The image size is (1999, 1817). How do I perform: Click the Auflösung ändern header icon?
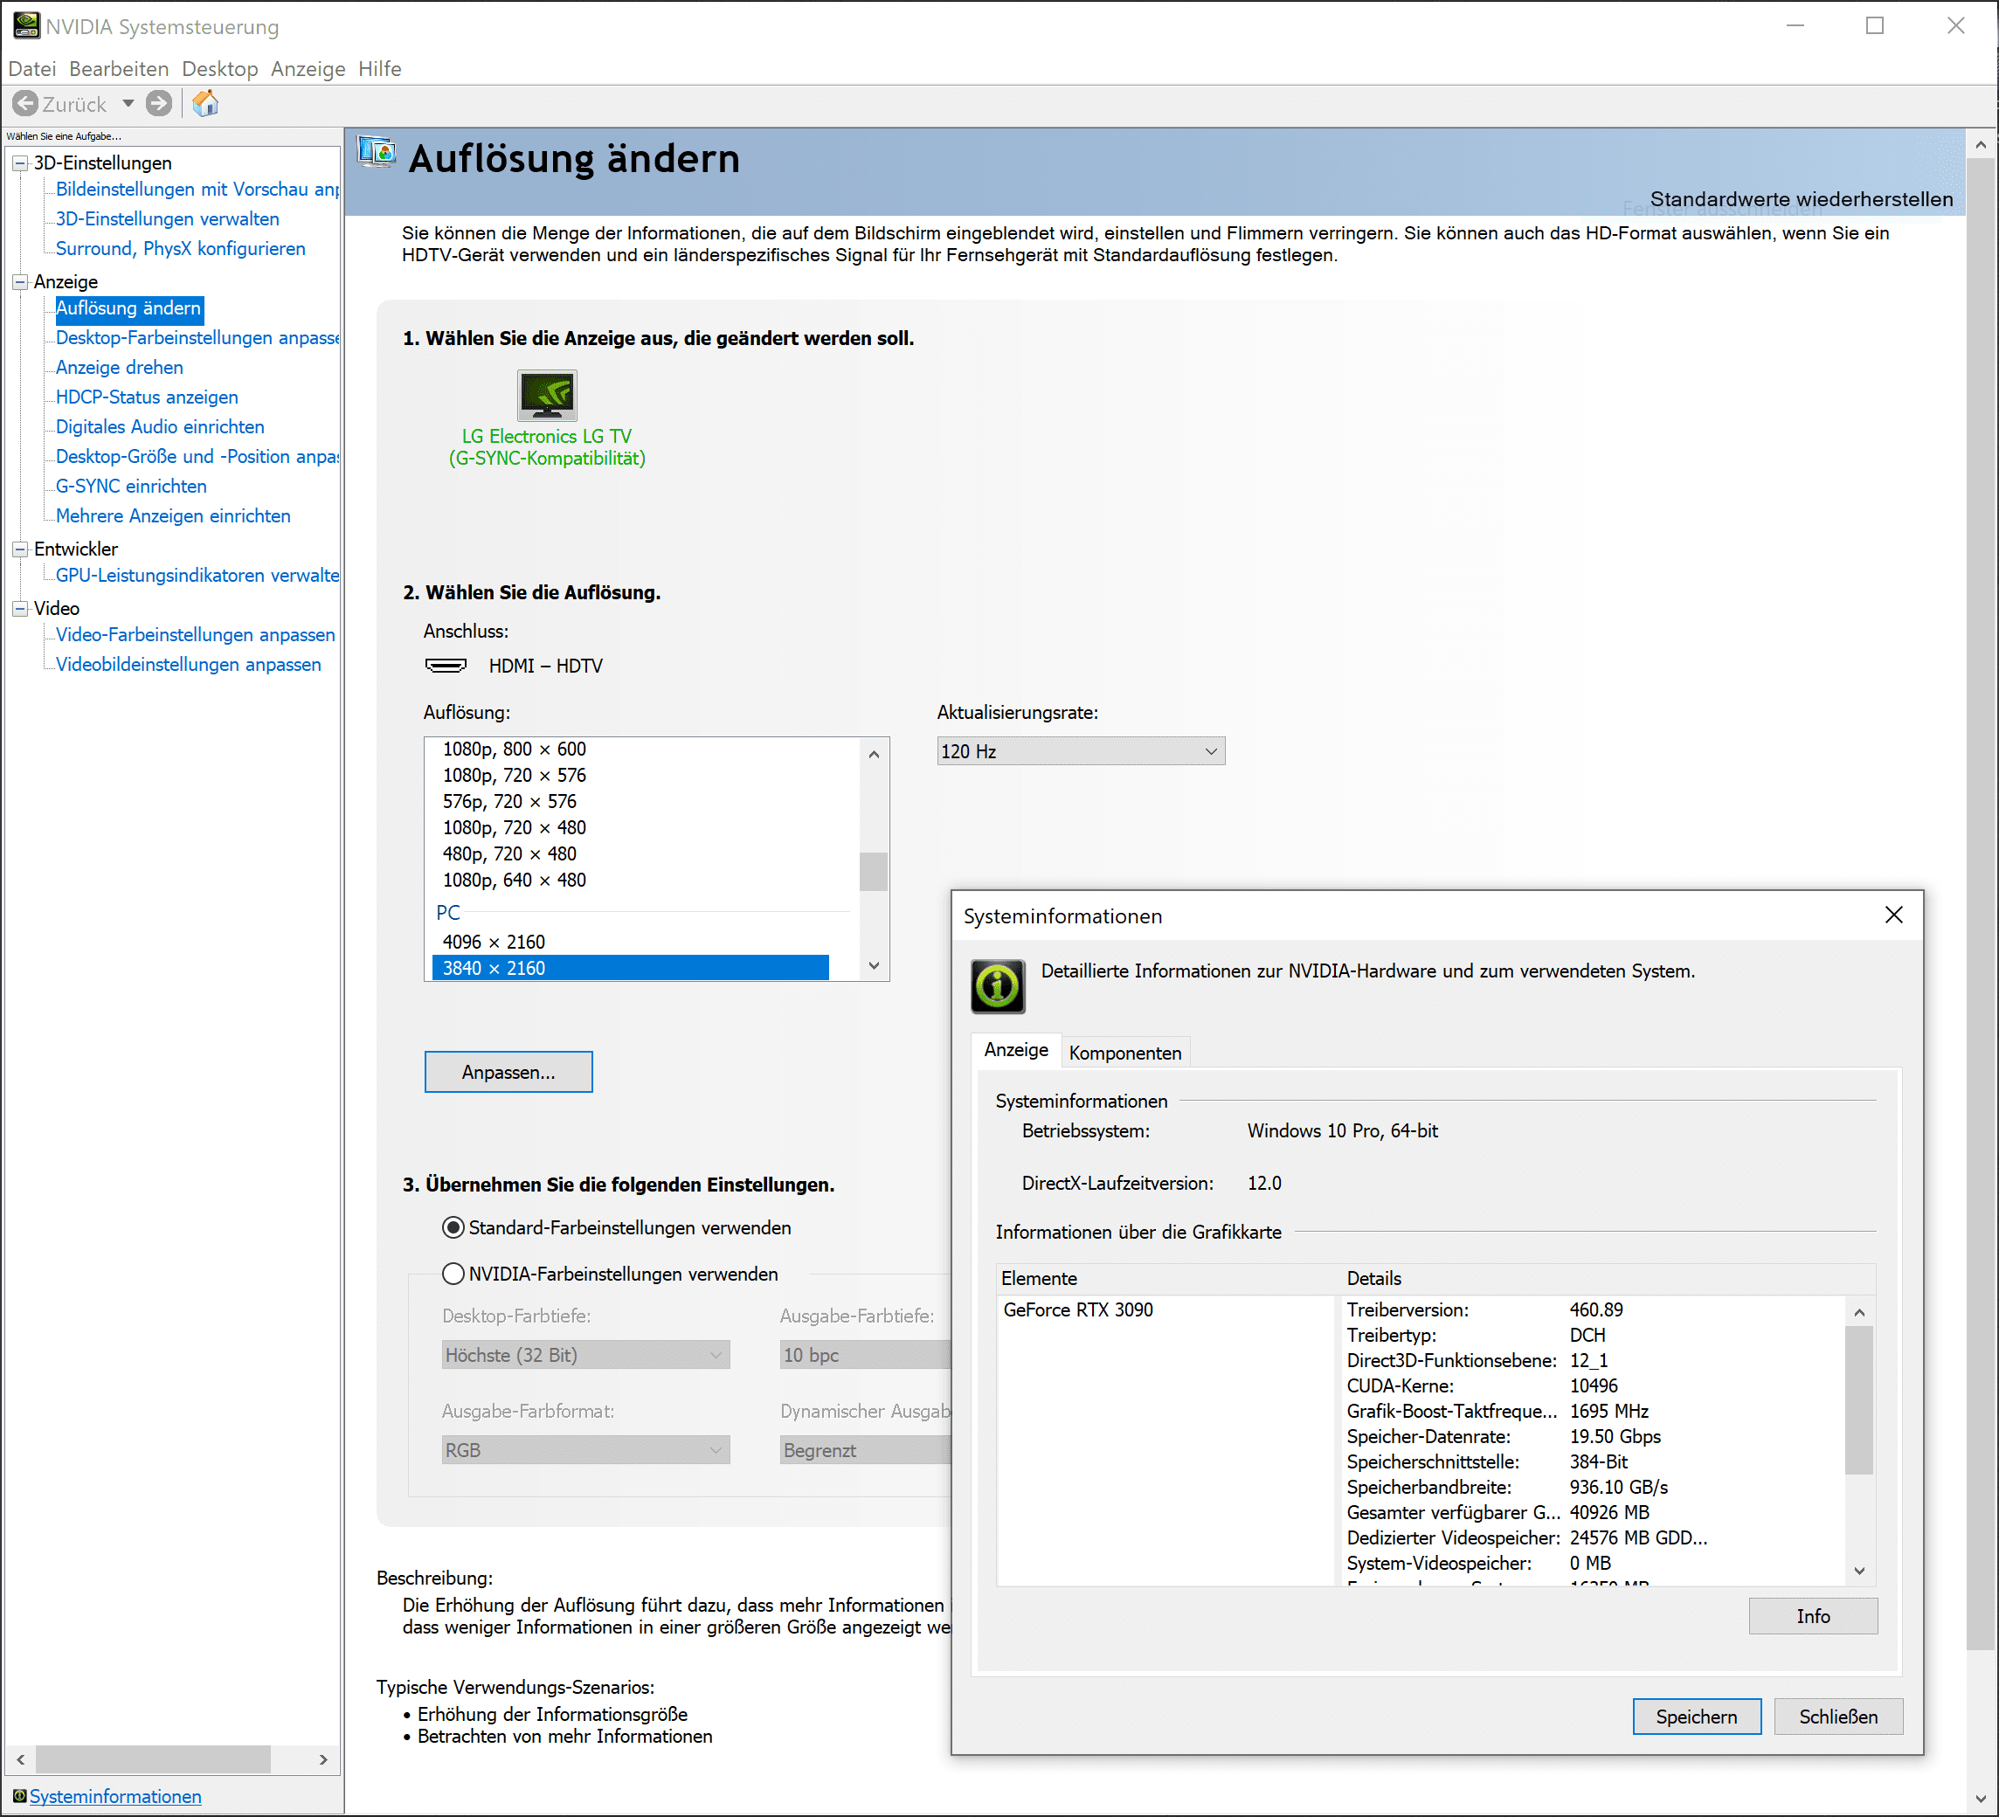[x=377, y=154]
